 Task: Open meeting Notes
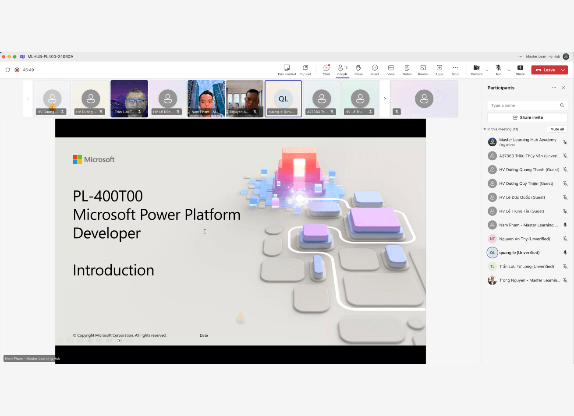(407, 70)
